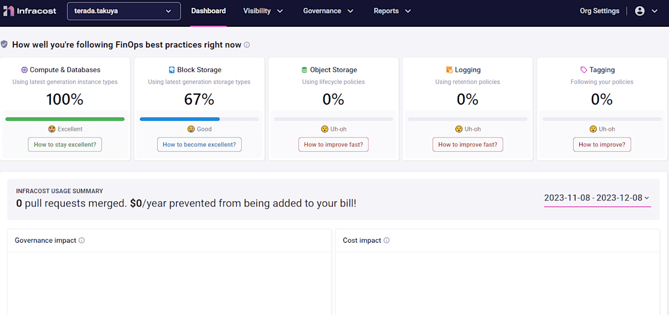The image size is (669, 315).
Task: Click the 100% Compute & Databases score
Action: pyautogui.click(x=65, y=100)
